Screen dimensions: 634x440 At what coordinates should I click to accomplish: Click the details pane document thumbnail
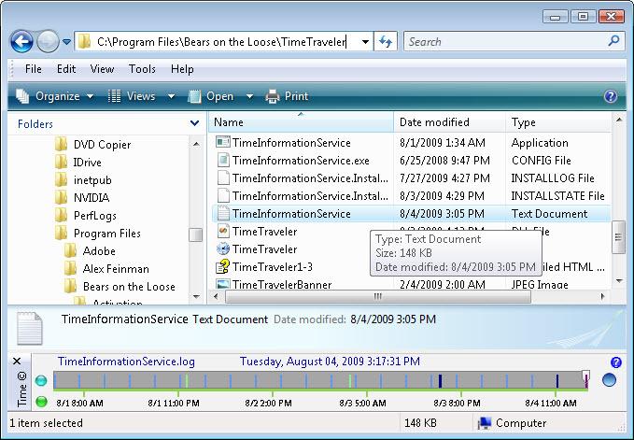point(29,328)
